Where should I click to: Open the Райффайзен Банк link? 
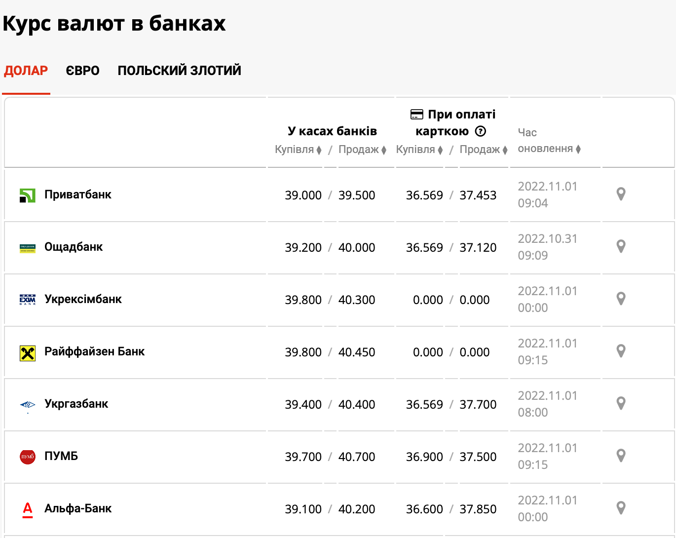[x=94, y=351]
